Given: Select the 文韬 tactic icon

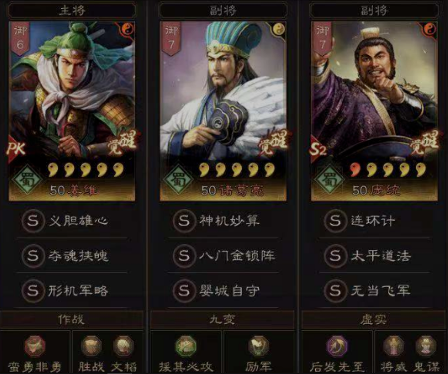Looking at the screenshot, I should [x=124, y=346].
